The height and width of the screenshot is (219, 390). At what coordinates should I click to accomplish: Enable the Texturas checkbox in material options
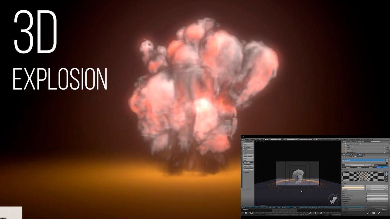point(344,193)
